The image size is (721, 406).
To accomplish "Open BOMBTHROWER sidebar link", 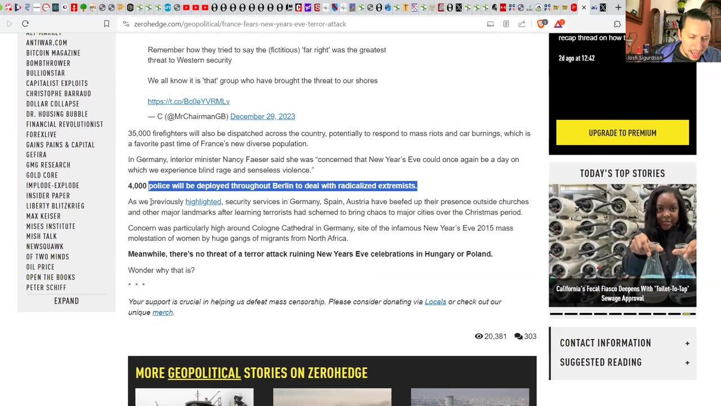I will [48, 63].
